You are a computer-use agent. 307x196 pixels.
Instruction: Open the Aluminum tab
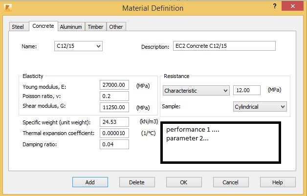pos(71,27)
